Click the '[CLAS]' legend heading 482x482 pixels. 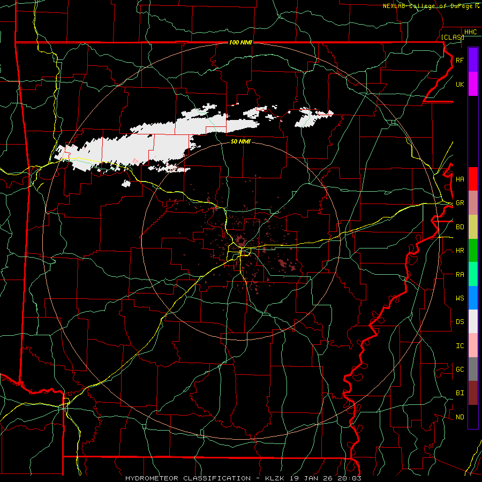(452, 37)
